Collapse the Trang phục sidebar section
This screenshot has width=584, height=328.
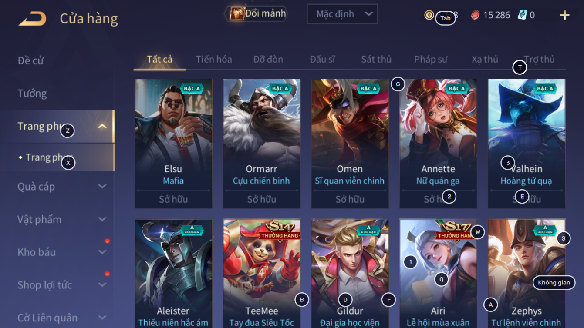pos(102,127)
